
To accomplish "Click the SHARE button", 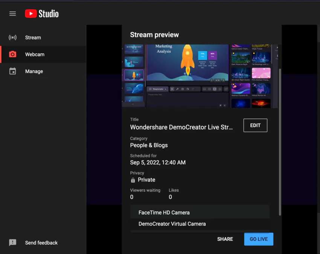I will tap(225, 239).
